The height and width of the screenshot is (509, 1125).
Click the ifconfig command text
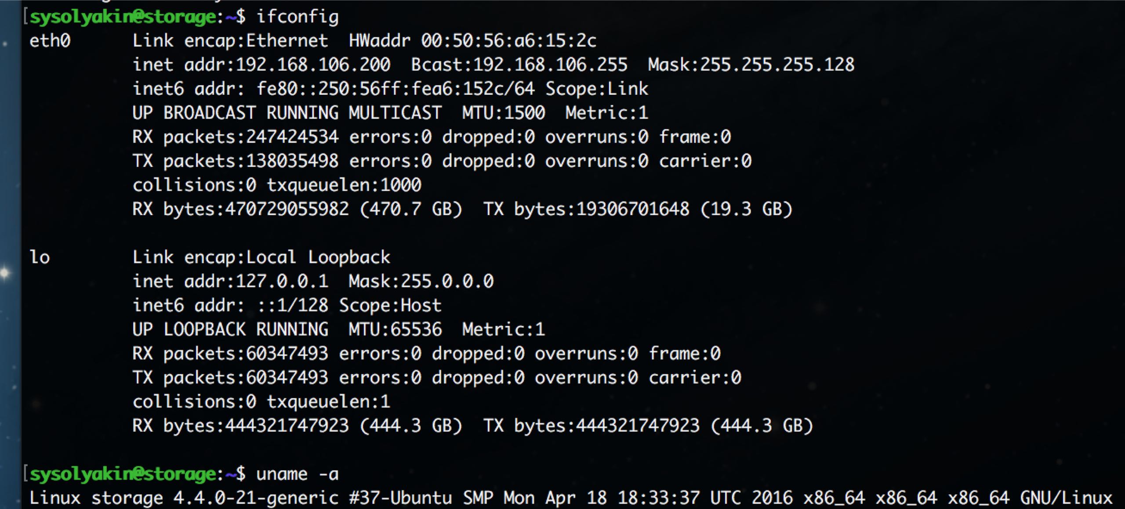click(x=298, y=17)
